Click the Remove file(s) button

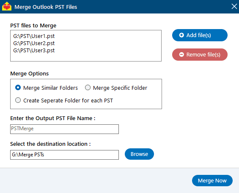[x=200, y=54]
